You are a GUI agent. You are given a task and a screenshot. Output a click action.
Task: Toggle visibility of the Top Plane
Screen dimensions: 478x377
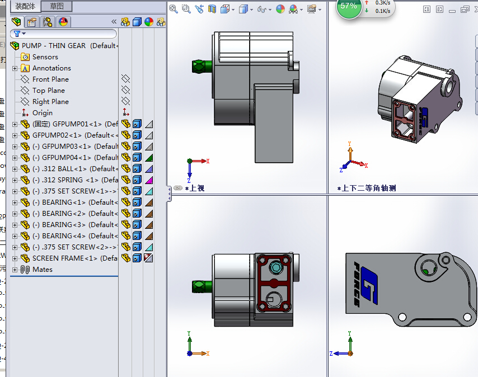(x=125, y=90)
